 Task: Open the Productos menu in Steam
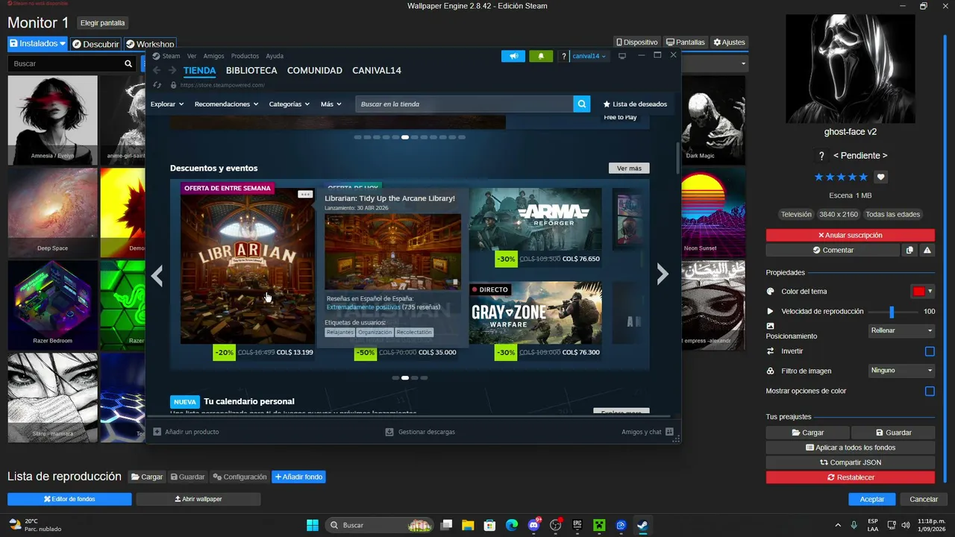click(x=245, y=56)
